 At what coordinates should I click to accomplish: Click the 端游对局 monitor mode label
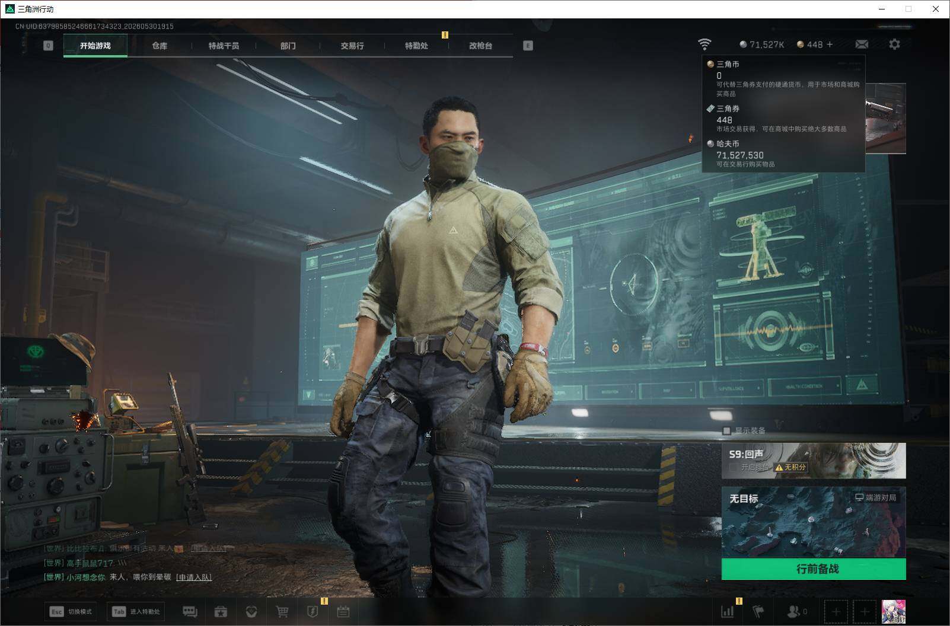point(875,497)
